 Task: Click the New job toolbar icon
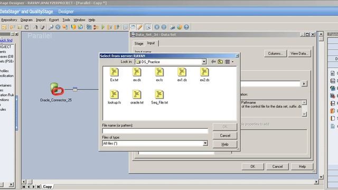click(x=4, y=27)
